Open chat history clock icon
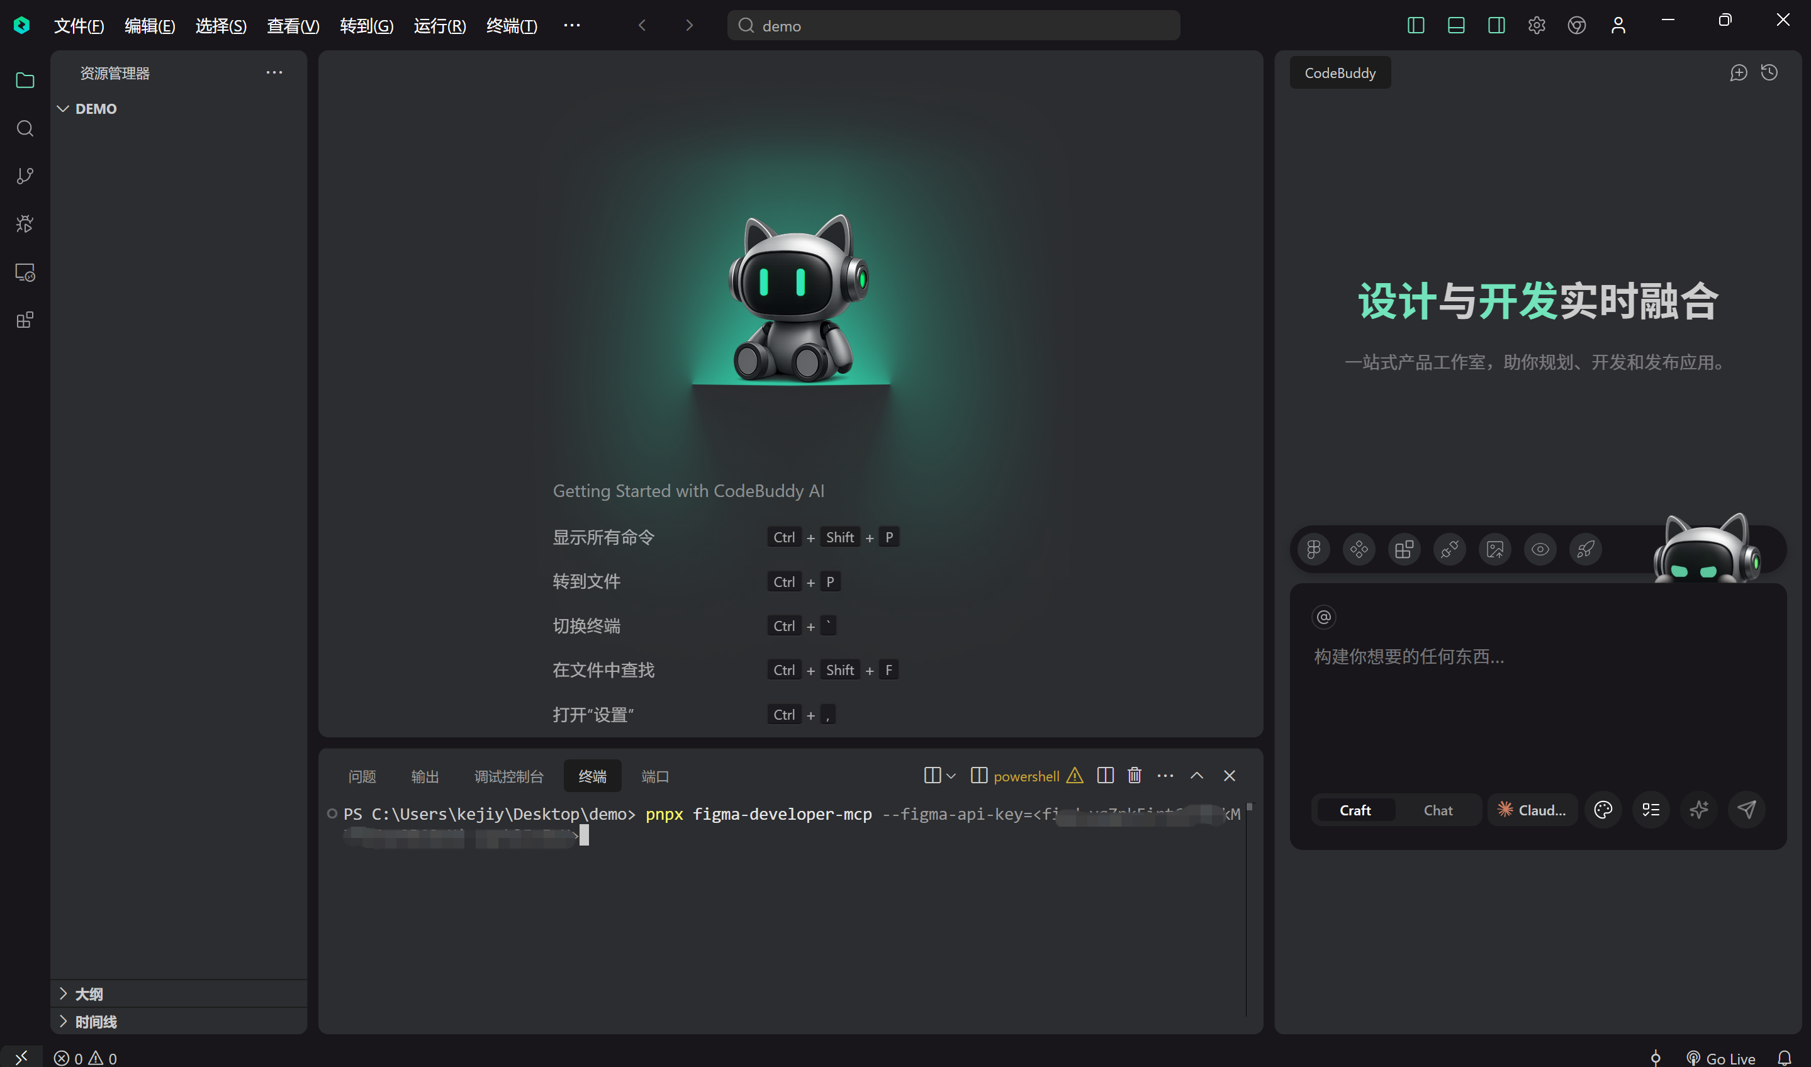The image size is (1811, 1067). (1769, 72)
